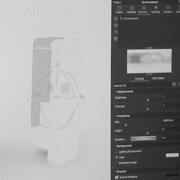Click the duplicate environment icon
The width and height of the screenshot is (180, 180).
tap(116, 32)
